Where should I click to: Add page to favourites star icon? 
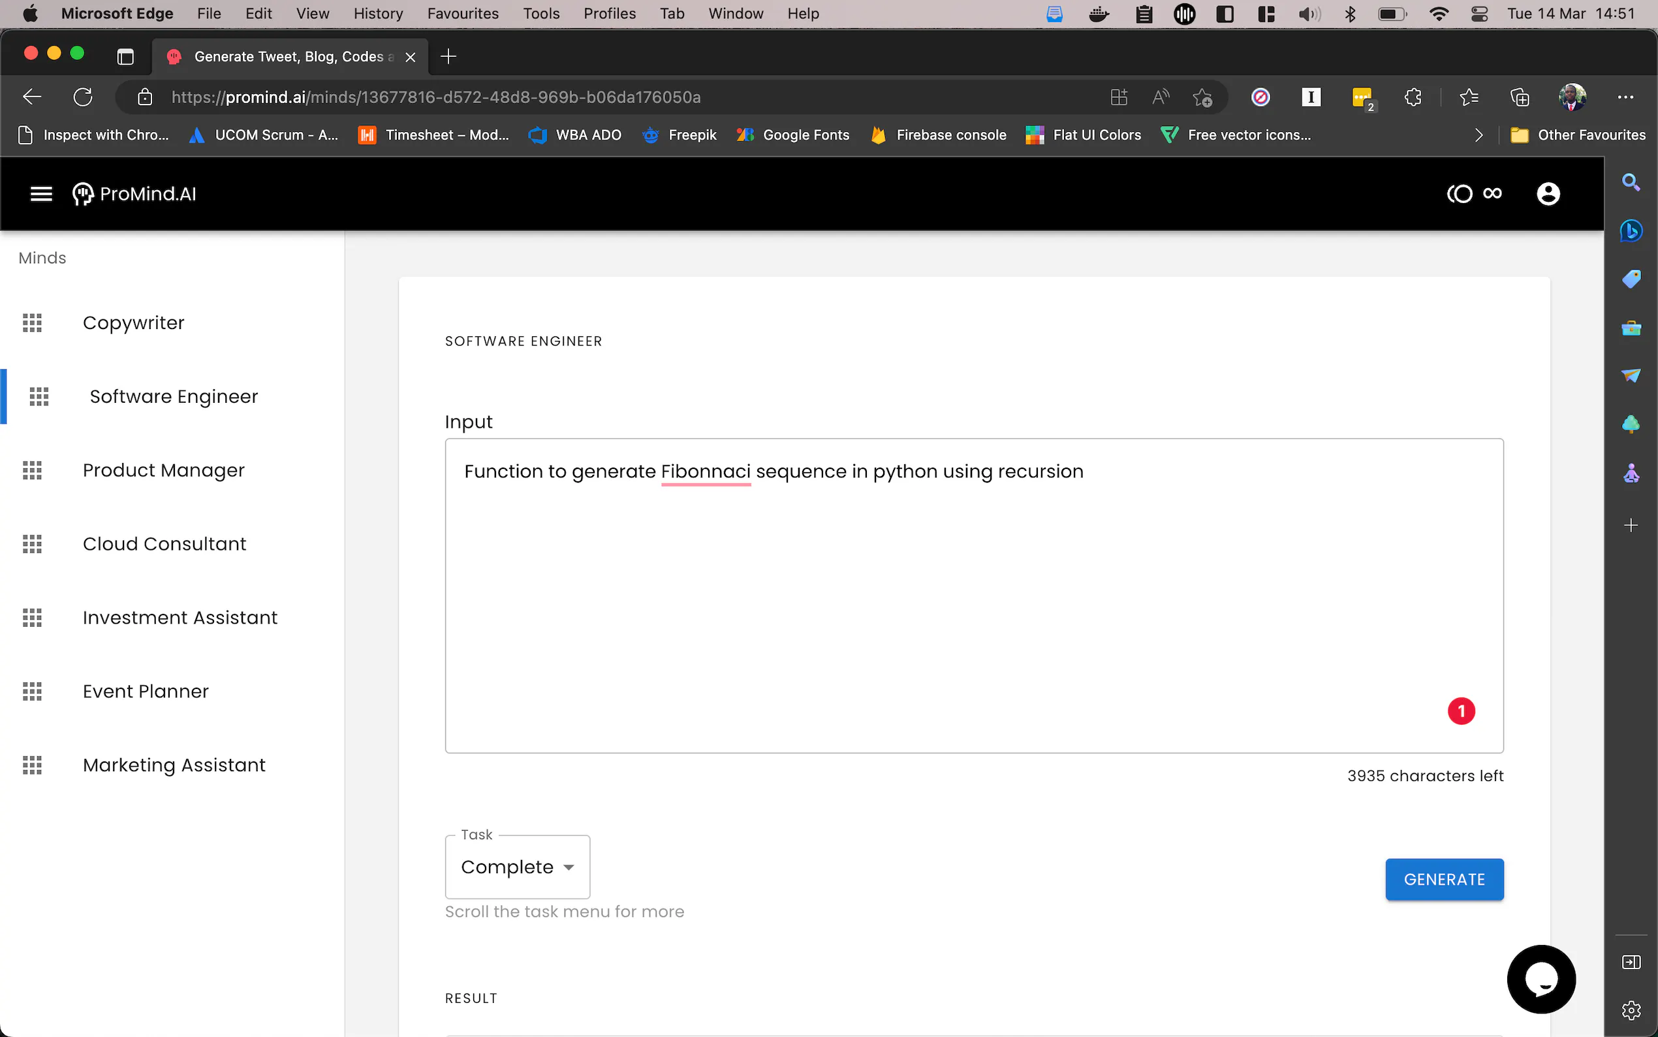1202,97
